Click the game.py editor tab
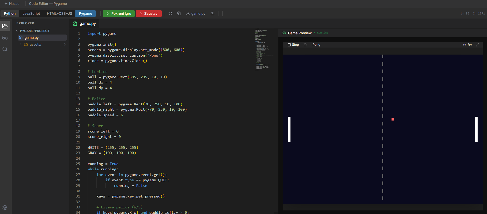The image size is (487, 214). point(84,24)
